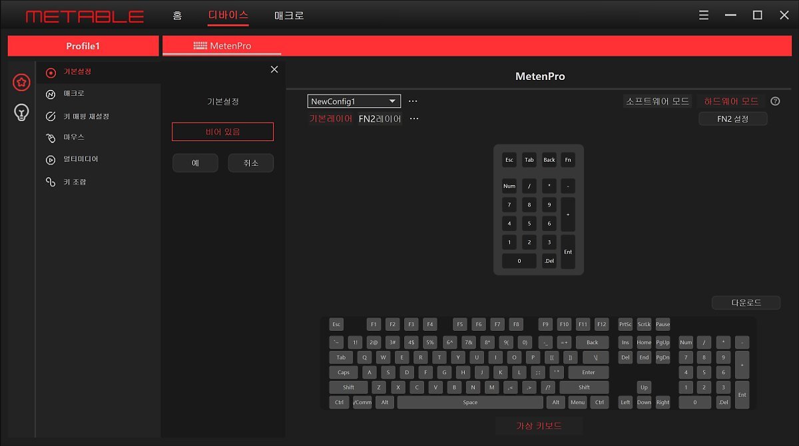Go to the 홈 tab
The height and width of the screenshot is (446, 799).
tap(176, 15)
